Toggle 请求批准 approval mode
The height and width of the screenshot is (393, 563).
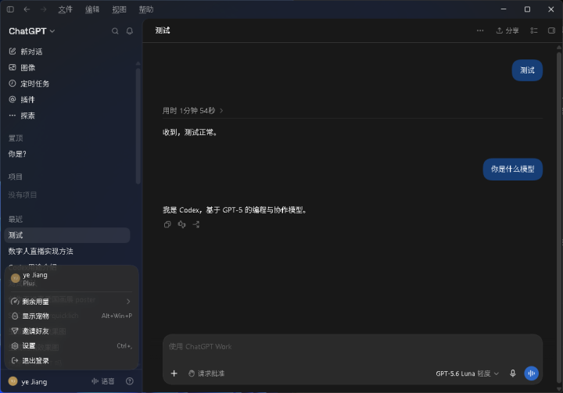coord(206,373)
